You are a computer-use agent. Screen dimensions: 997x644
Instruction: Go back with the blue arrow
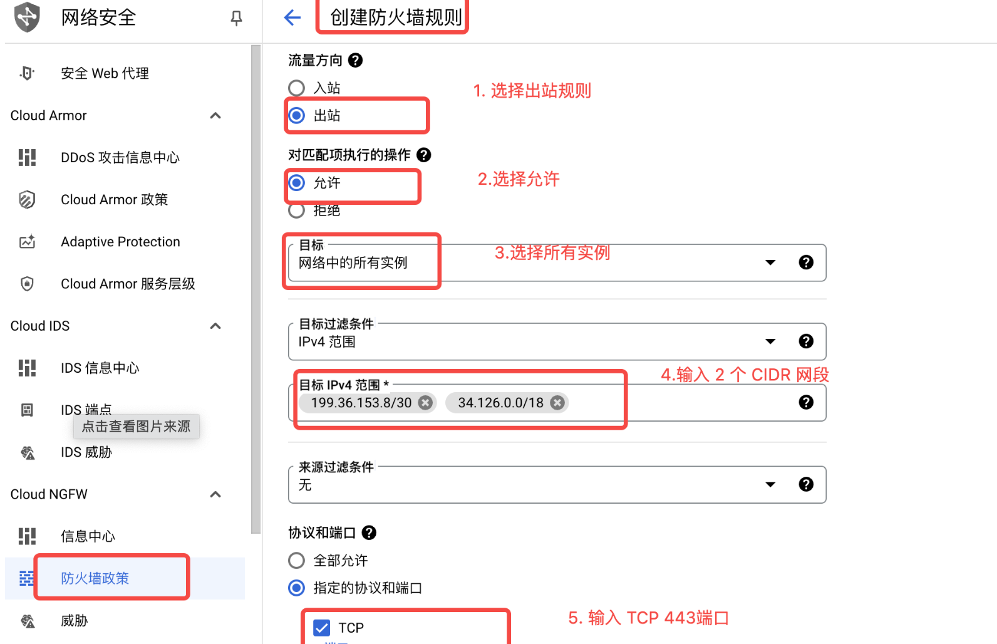[x=292, y=18]
